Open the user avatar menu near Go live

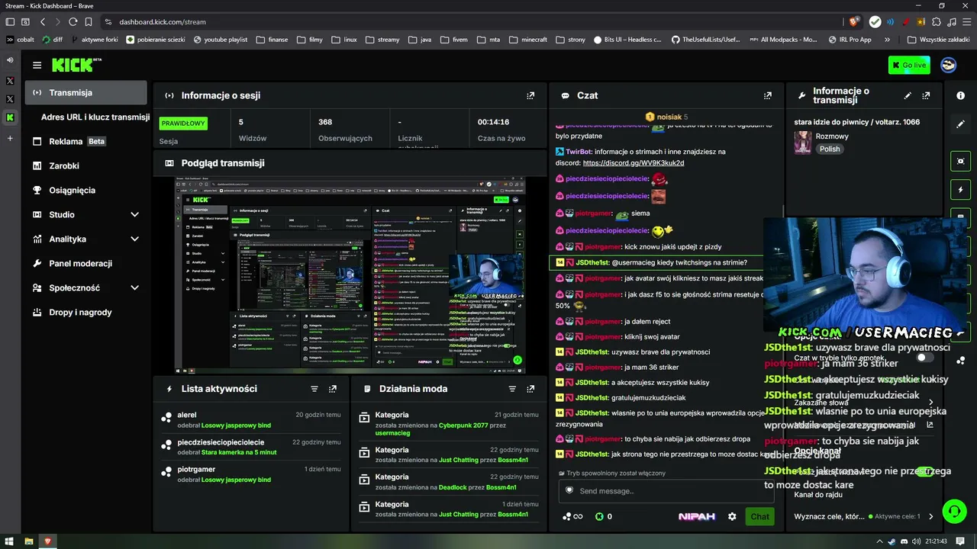(949, 65)
